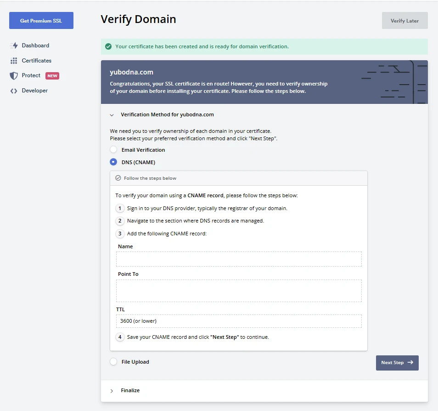
Task: Open Certificates from the sidebar
Action: 36,61
